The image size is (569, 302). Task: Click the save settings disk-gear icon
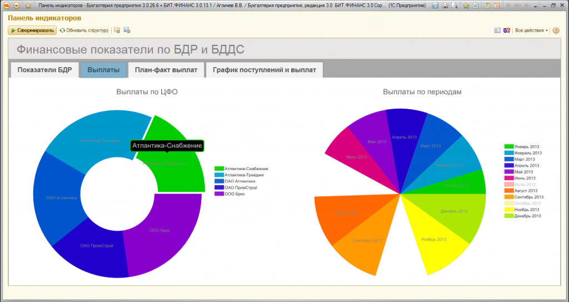click(127, 30)
